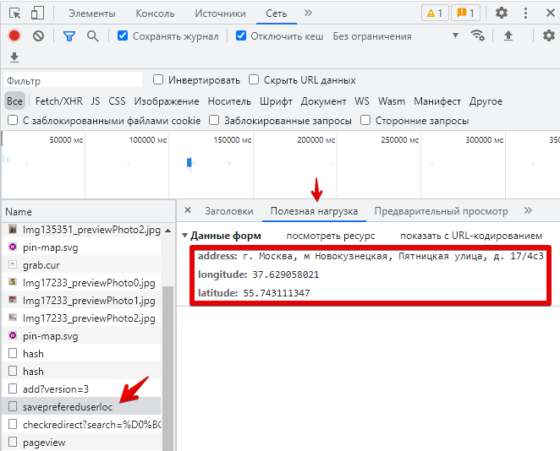This screenshot has width=560, height=451.
Task: Open network conditions Wi-Fi icon
Action: [479, 35]
